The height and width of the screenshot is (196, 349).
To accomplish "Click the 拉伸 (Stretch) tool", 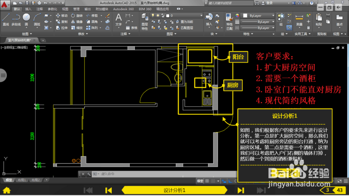I will [62, 28].
